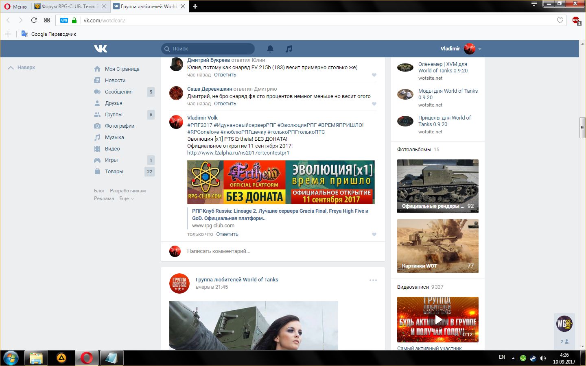Like Саша Деревяшкин's comment heart
Screen dimensions: 586x366
(374, 104)
